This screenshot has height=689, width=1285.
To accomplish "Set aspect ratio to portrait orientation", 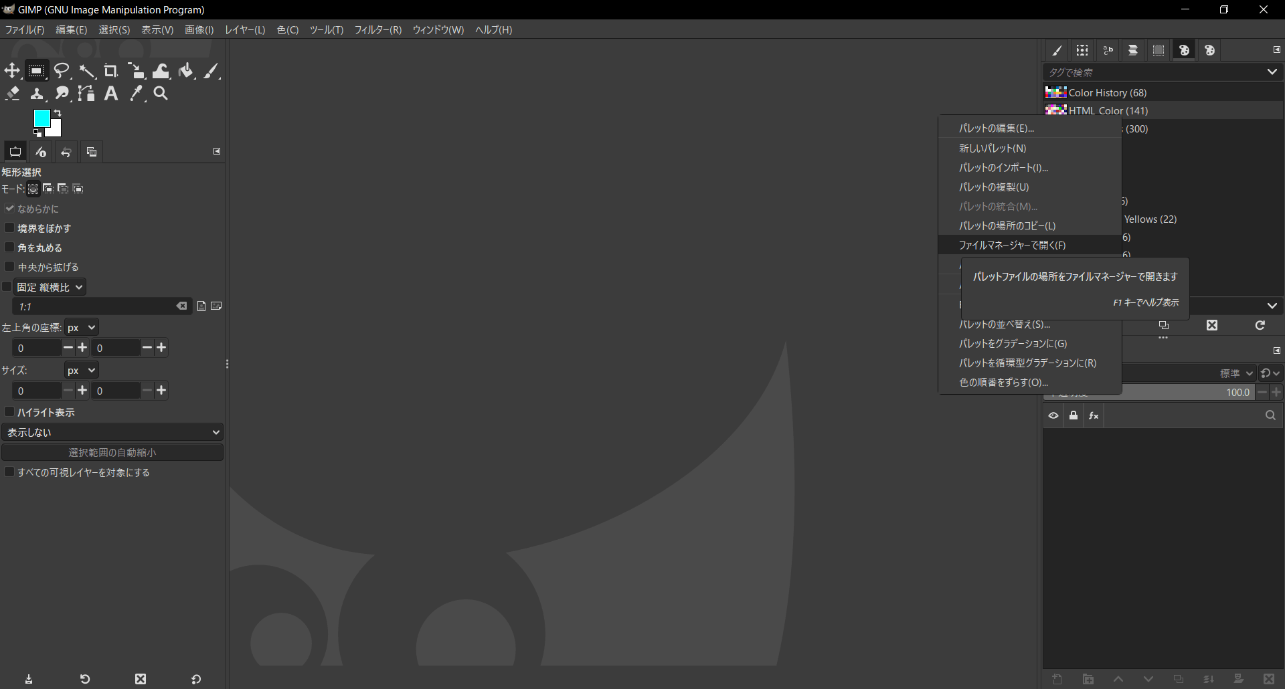I will (x=201, y=306).
